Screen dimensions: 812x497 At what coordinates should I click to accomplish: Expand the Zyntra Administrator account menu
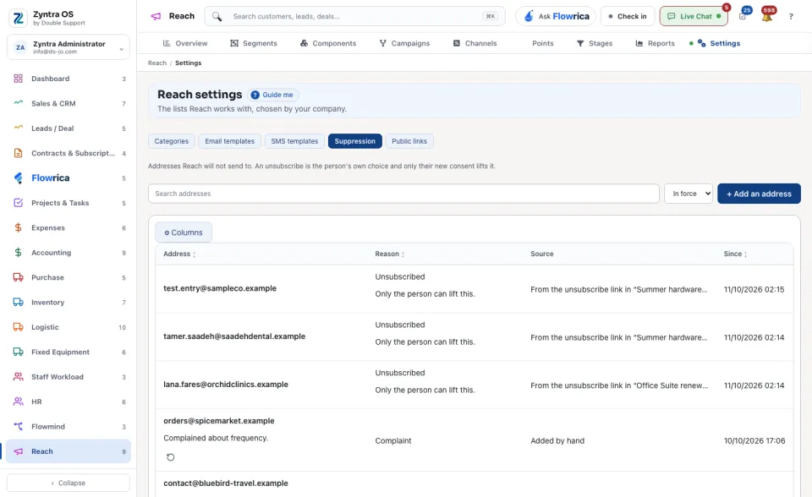pos(69,47)
